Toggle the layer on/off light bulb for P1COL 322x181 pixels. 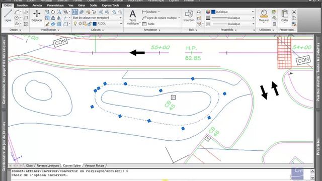point(75,24)
